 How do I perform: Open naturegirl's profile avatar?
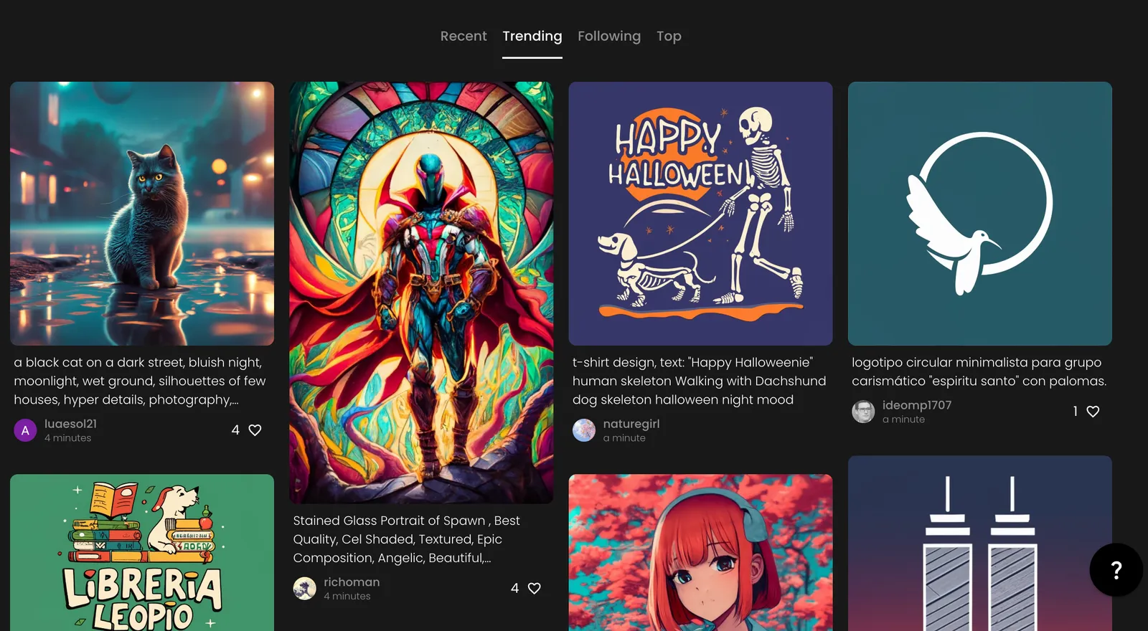coord(584,430)
